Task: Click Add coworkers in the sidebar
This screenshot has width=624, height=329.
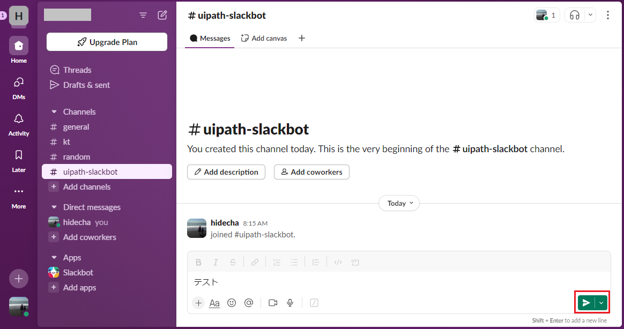Action: (107, 237)
